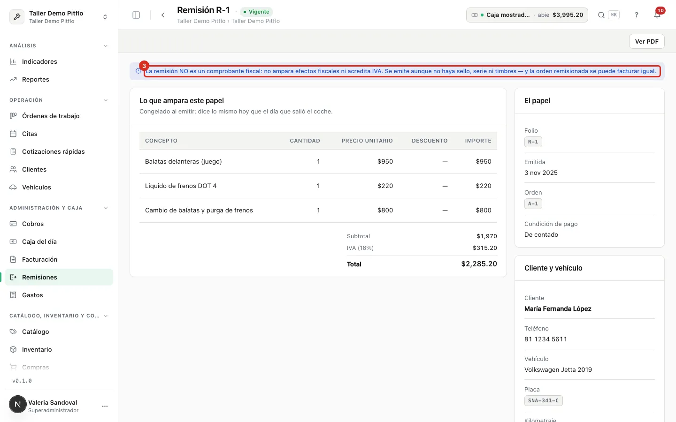
Task: Select Remisiones in sidebar
Action: coord(59,277)
